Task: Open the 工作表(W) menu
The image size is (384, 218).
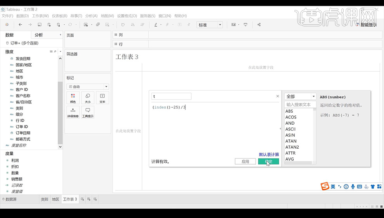Action: (x=40, y=16)
